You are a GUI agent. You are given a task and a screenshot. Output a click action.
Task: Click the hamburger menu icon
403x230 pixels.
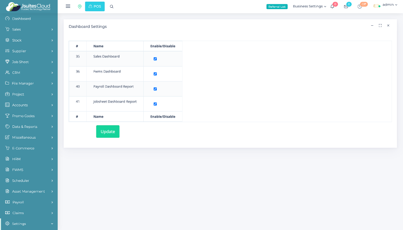coord(68,6)
